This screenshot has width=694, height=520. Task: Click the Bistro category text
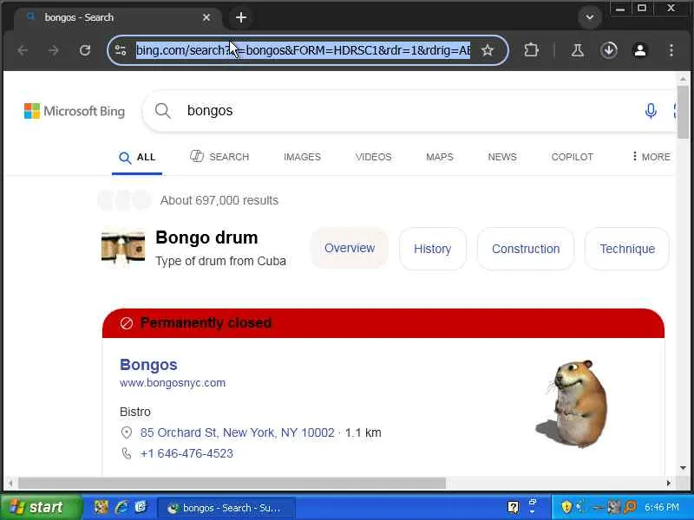[x=135, y=412]
